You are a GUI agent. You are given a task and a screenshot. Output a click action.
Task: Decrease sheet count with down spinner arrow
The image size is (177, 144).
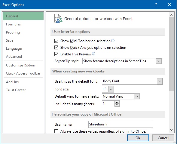click(117, 105)
